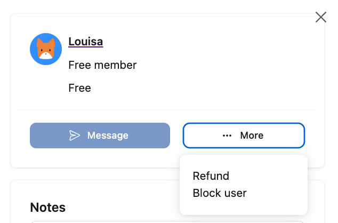The width and height of the screenshot is (338, 223).
Task: Click the underlined Louisa heading
Action: (x=86, y=41)
